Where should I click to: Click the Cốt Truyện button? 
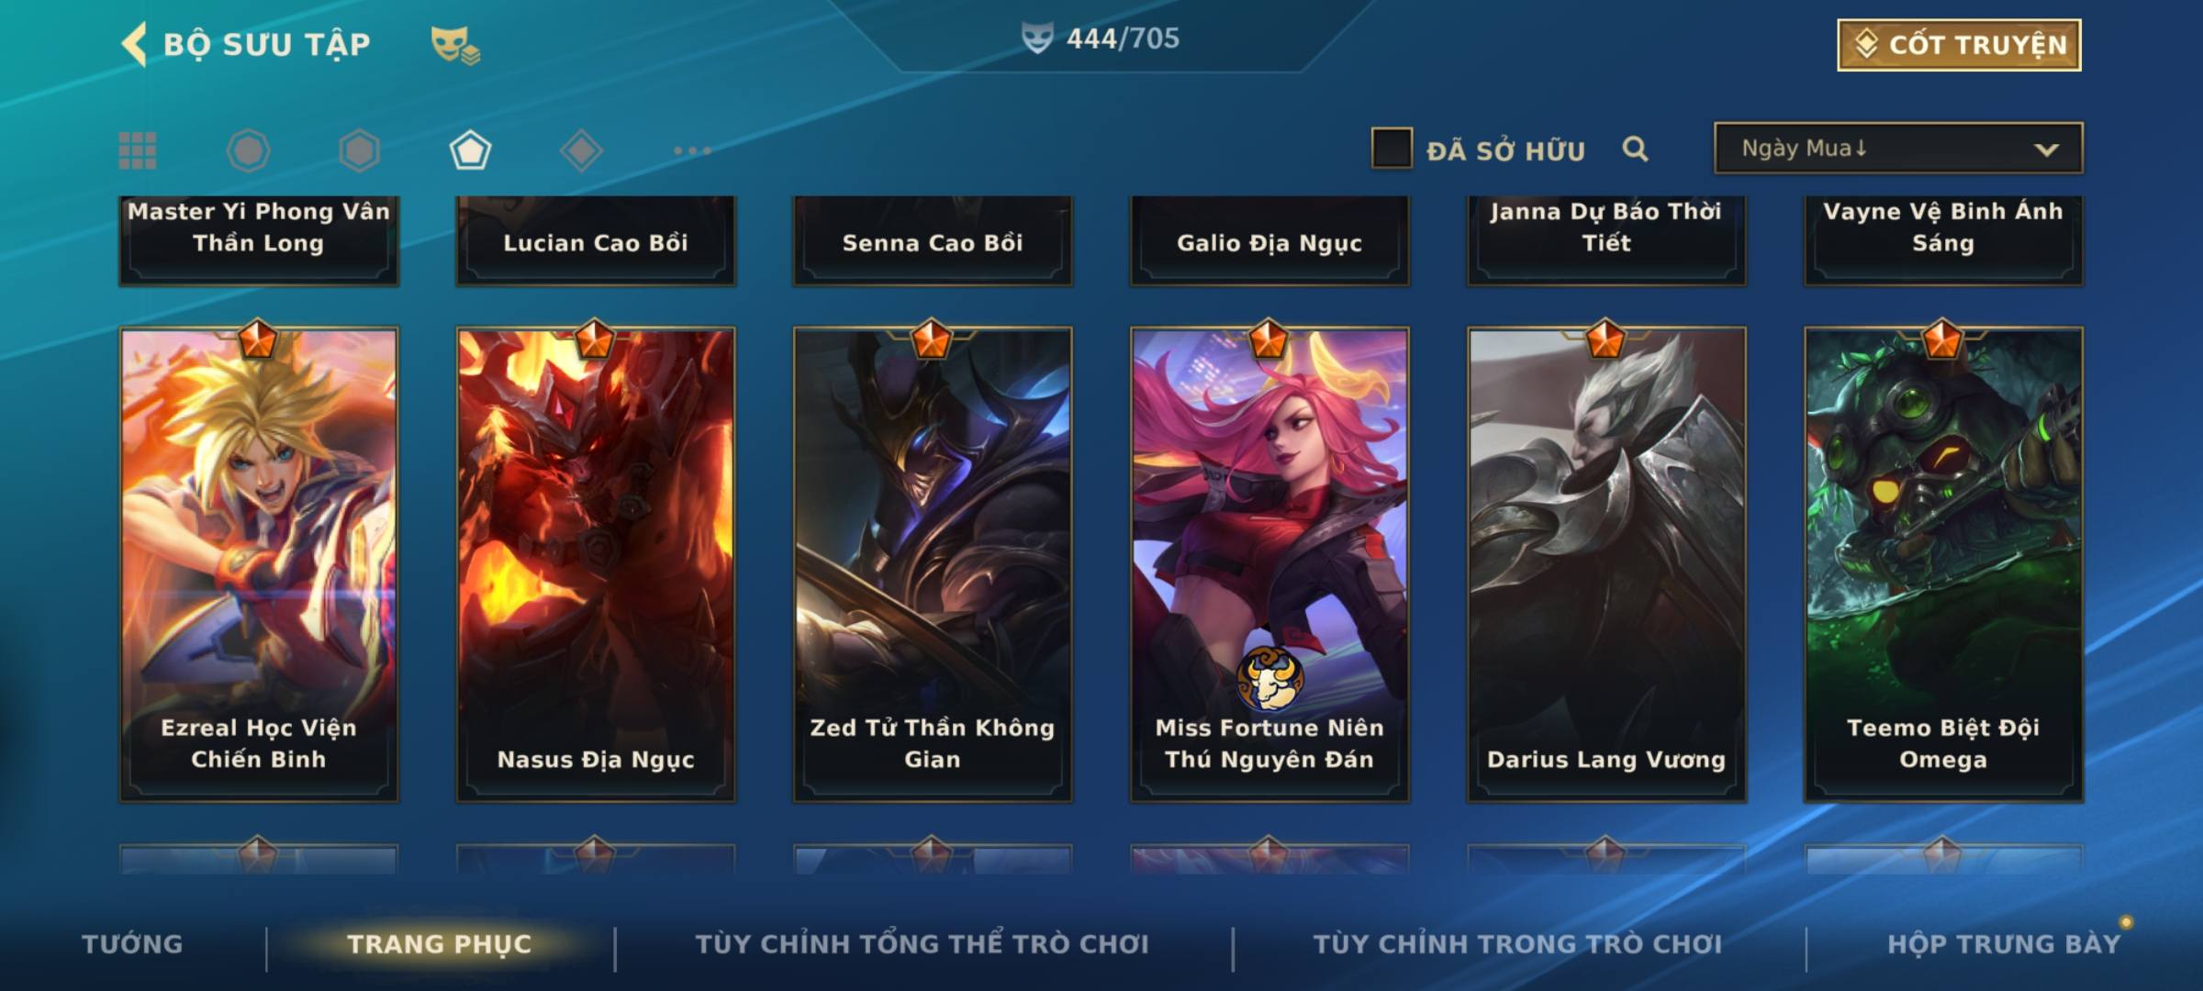pyautogui.click(x=1959, y=45)
